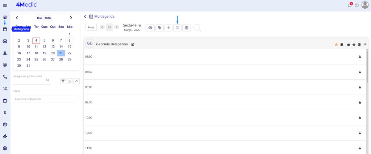The image size is (371, 154).
Task: Open the shuffle arrows sidebar icon
Action: [5, 89]
